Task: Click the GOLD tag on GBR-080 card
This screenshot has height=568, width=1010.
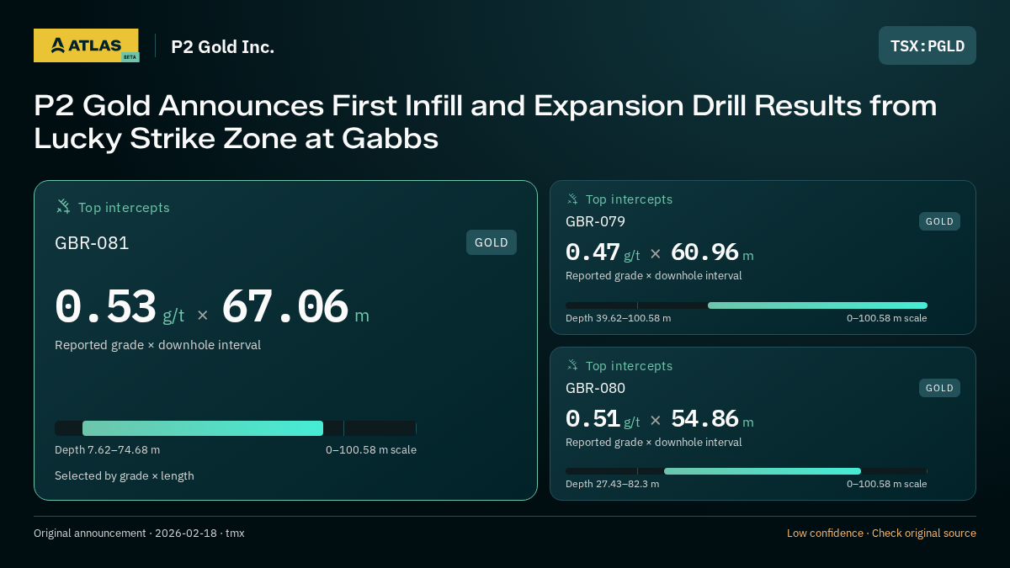Action: [939, 388]
